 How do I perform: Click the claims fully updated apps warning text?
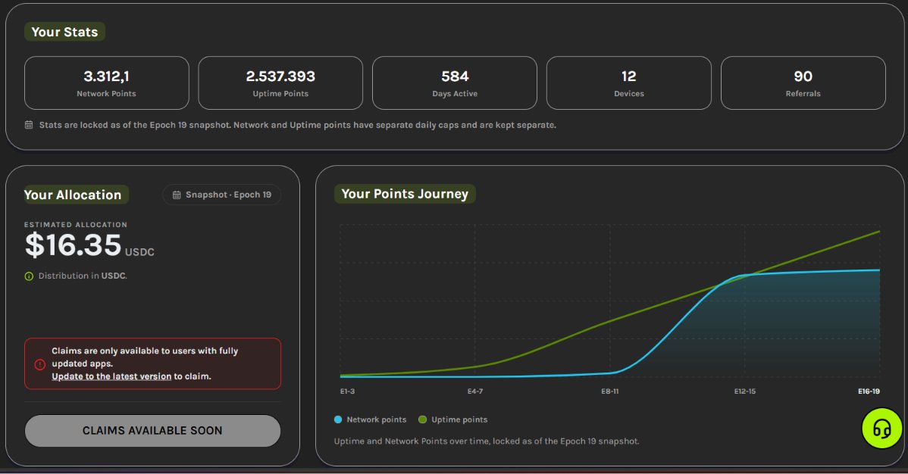coord(145,363)
